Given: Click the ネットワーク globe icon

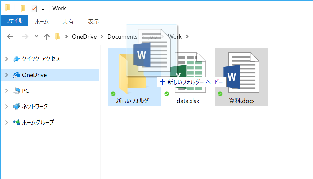Looking at the screenshot, I should (x=17, y=106).
